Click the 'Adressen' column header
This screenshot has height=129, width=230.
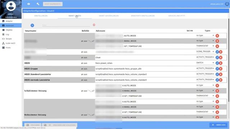tap(100, 31)
